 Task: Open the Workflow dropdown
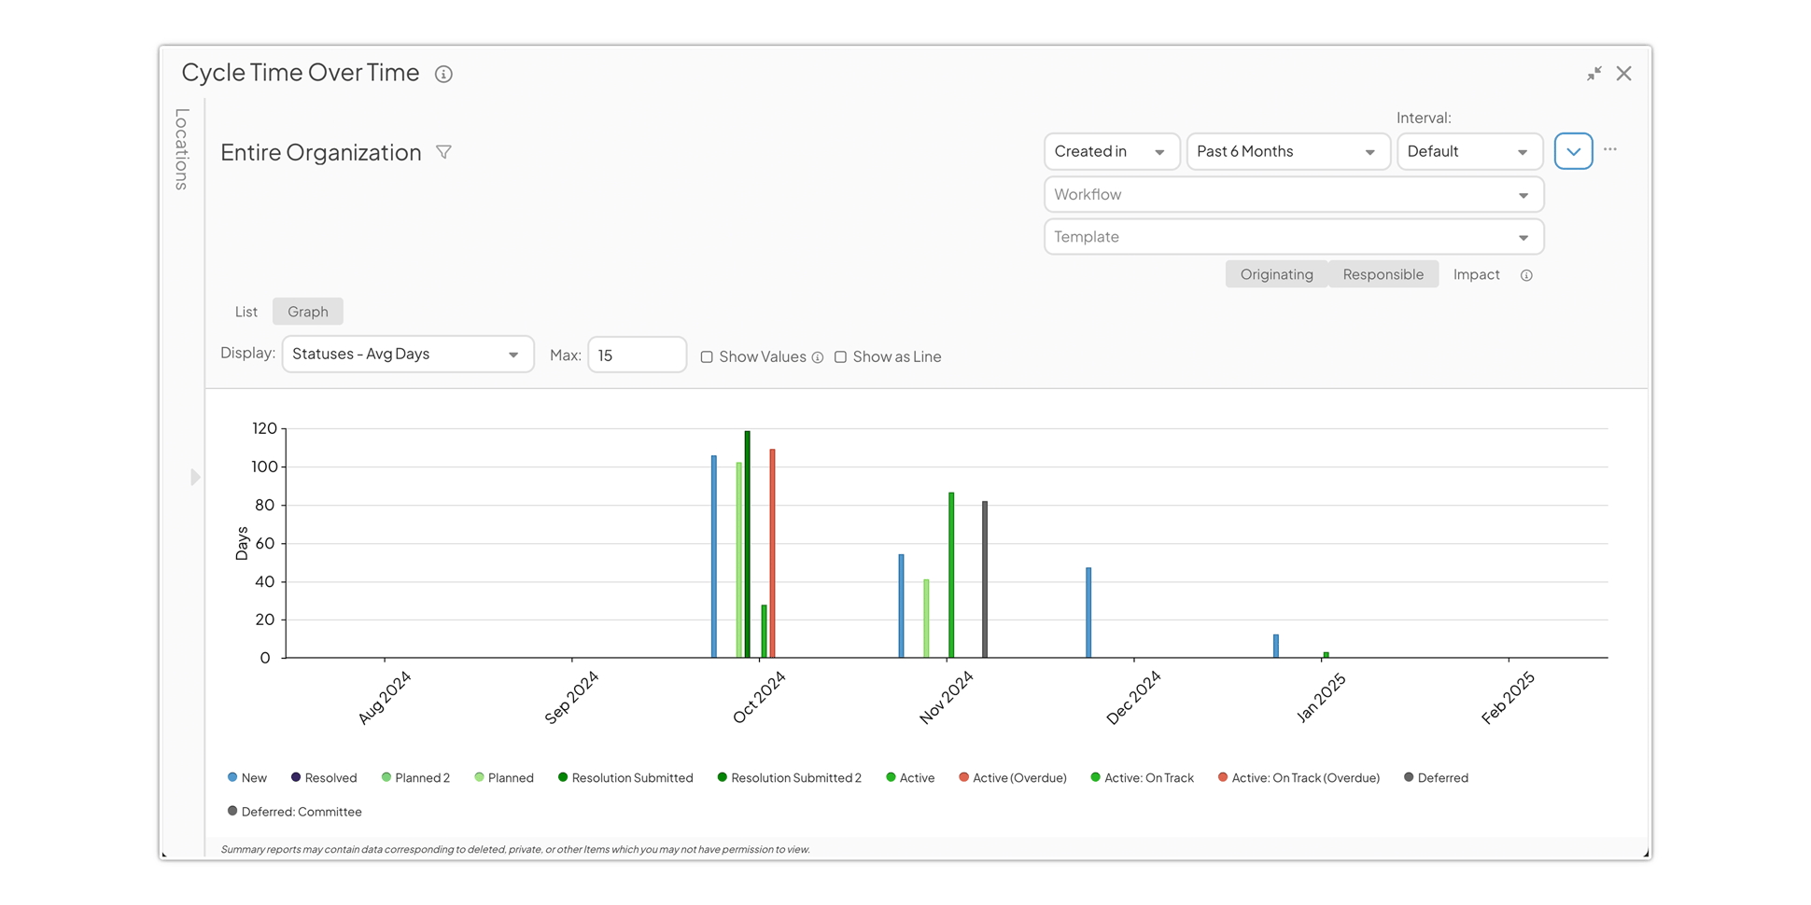(1293, 194)
